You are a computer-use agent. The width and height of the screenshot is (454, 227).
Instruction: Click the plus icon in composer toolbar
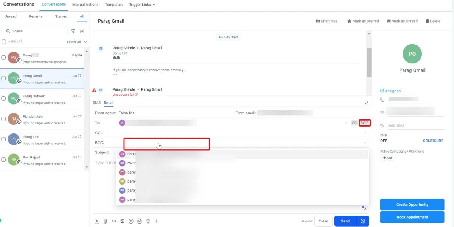[x=157, y=221]
